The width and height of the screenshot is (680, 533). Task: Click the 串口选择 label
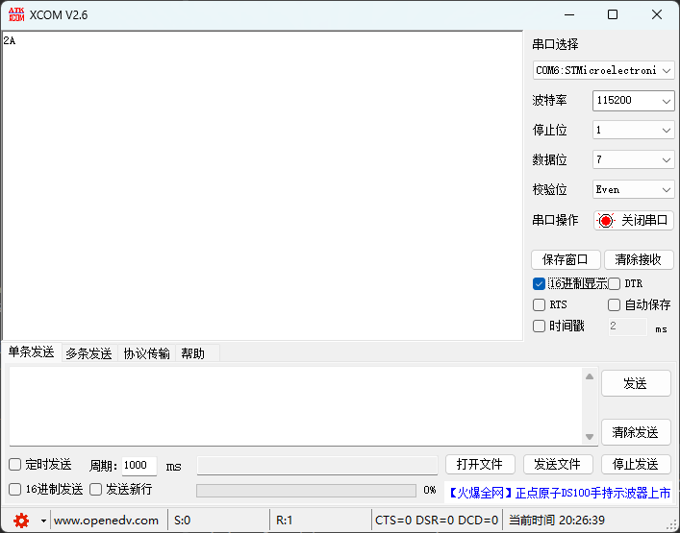[555, 44]
